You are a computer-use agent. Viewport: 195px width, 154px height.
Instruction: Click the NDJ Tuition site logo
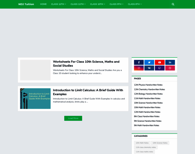coord(26,4)
